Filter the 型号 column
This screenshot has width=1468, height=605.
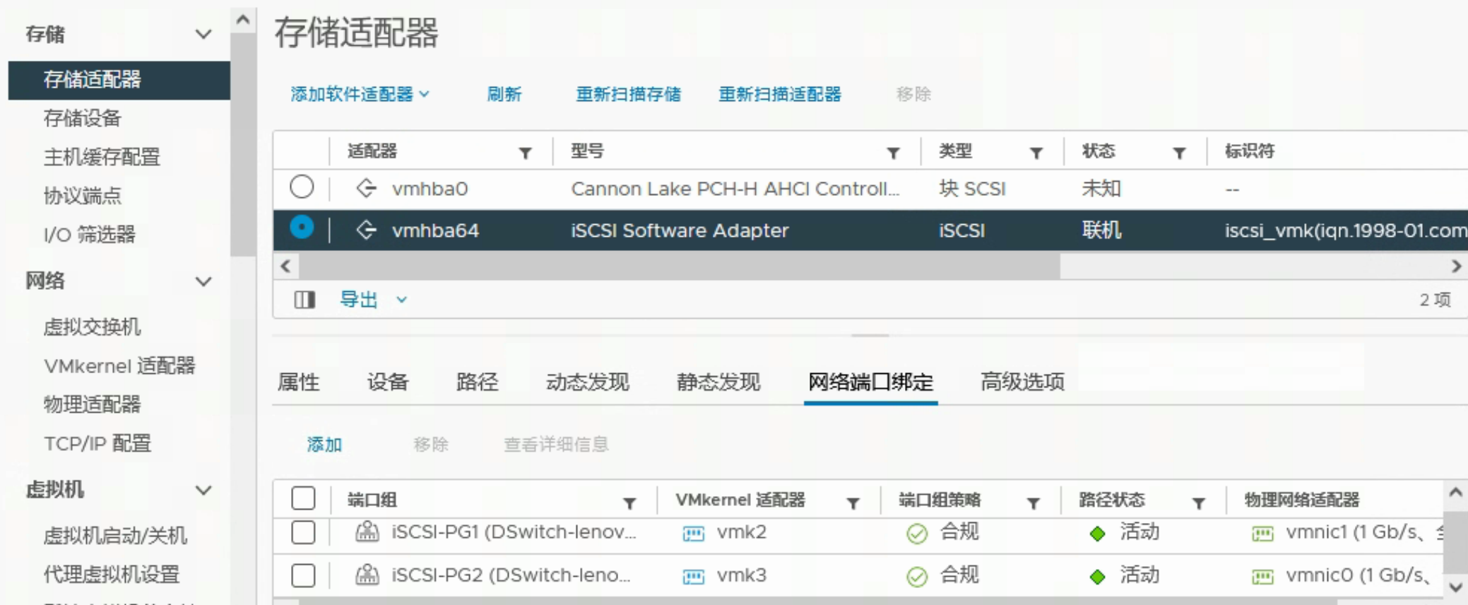pos(893,153)
